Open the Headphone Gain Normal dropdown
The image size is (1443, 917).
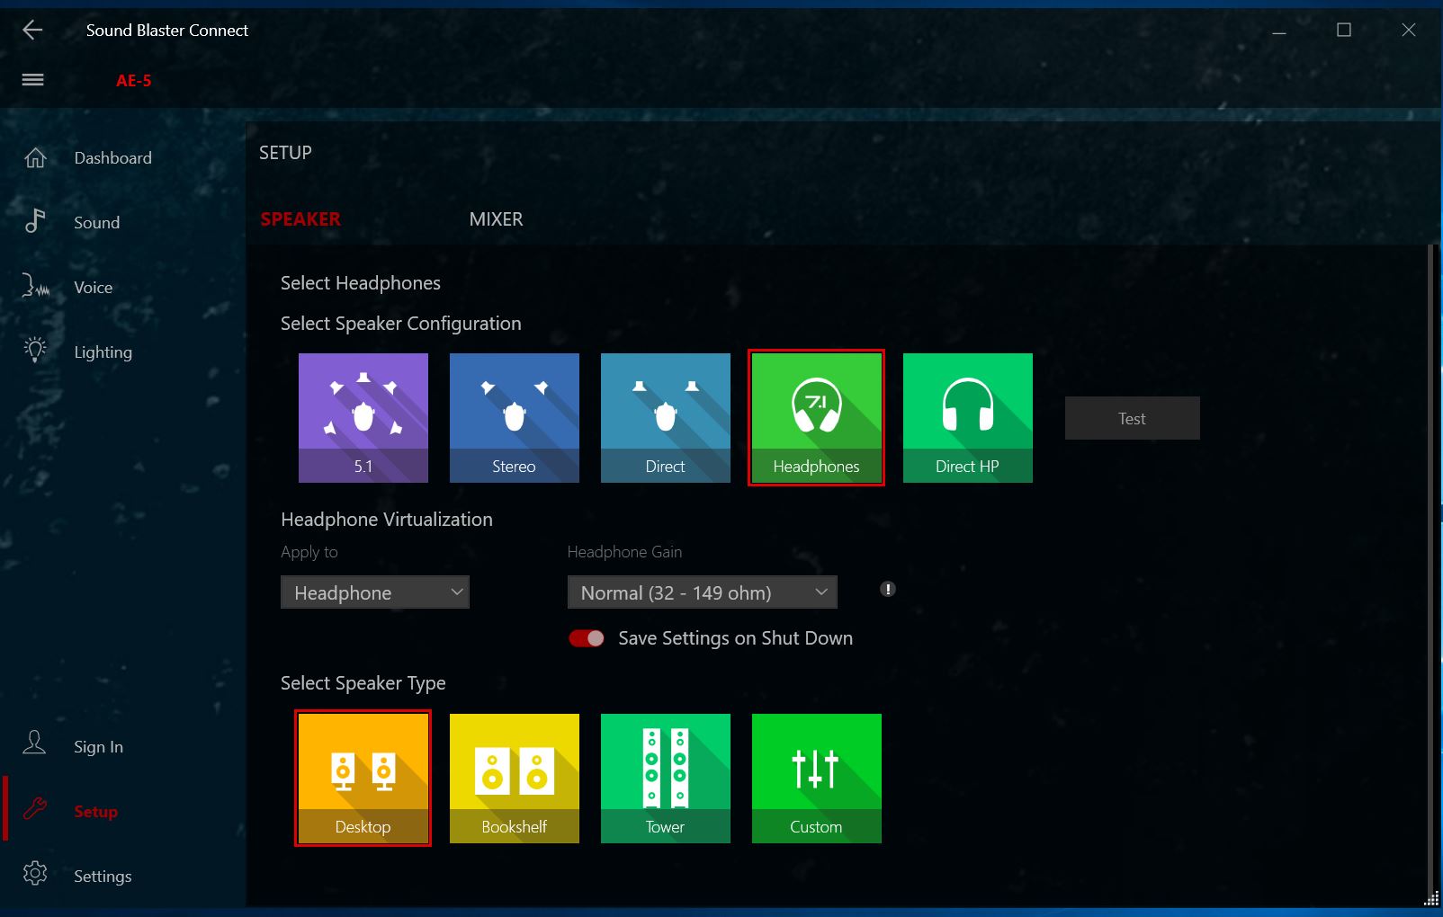(703, 592)
